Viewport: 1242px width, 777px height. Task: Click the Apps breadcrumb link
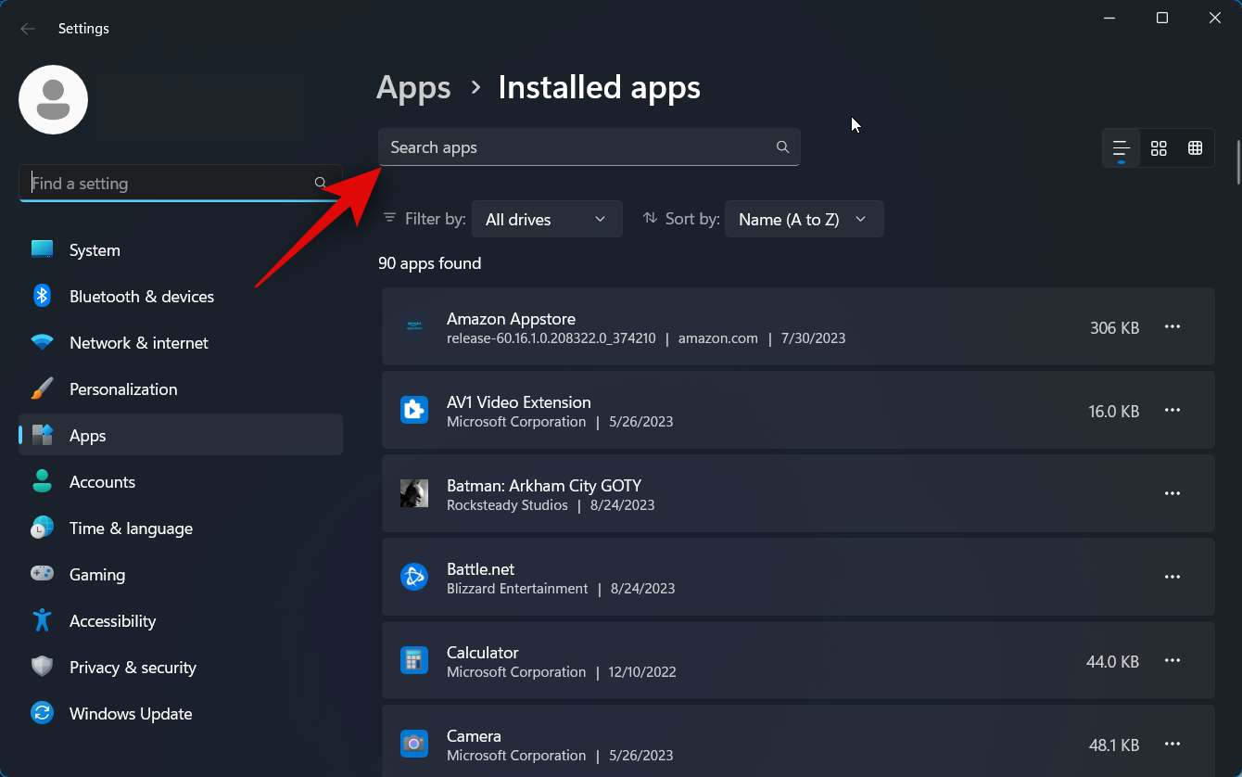point(413,88)
